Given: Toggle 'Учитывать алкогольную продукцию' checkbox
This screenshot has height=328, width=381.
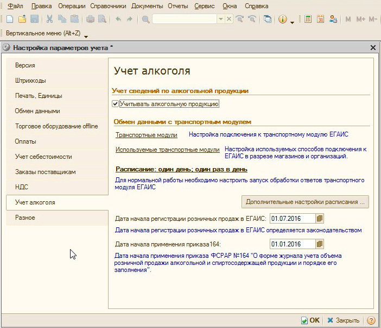Looking at the screenshot, I should [x=115, y=103].
